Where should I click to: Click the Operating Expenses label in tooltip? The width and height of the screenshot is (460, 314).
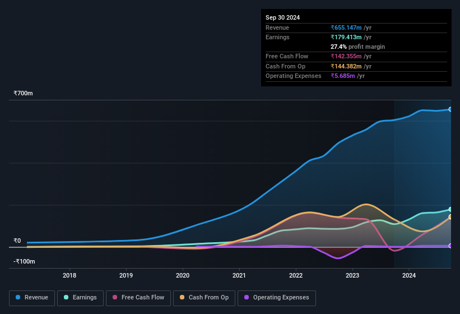click(x=294, y=76)
